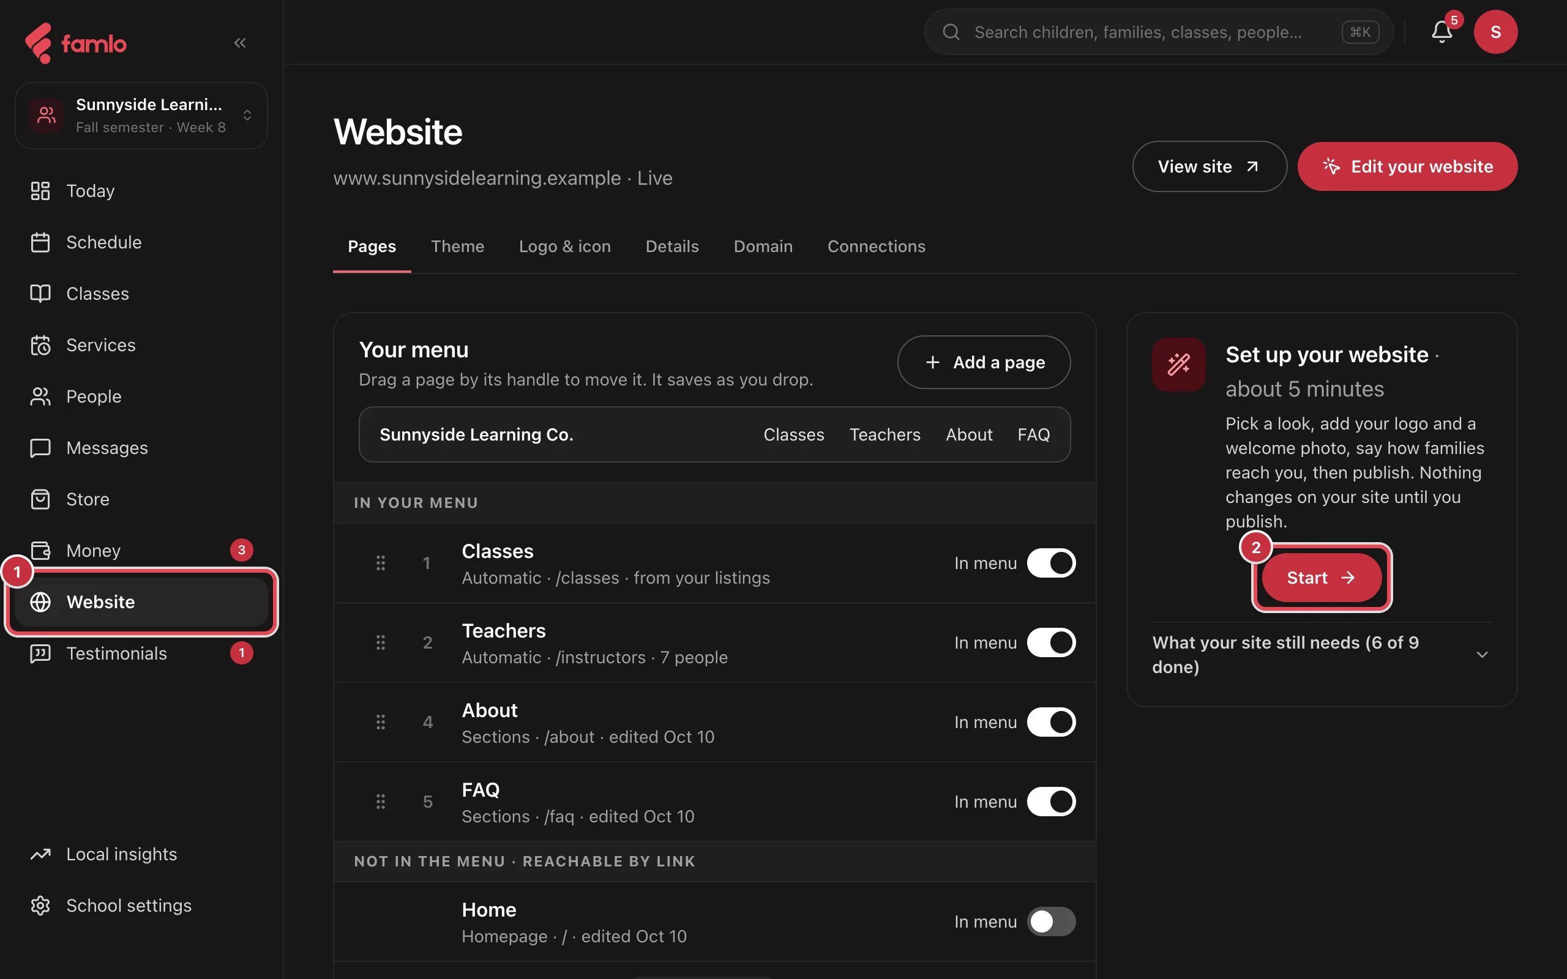Click Start in the setup card

pyautogui.click(x=1321, y=578)
